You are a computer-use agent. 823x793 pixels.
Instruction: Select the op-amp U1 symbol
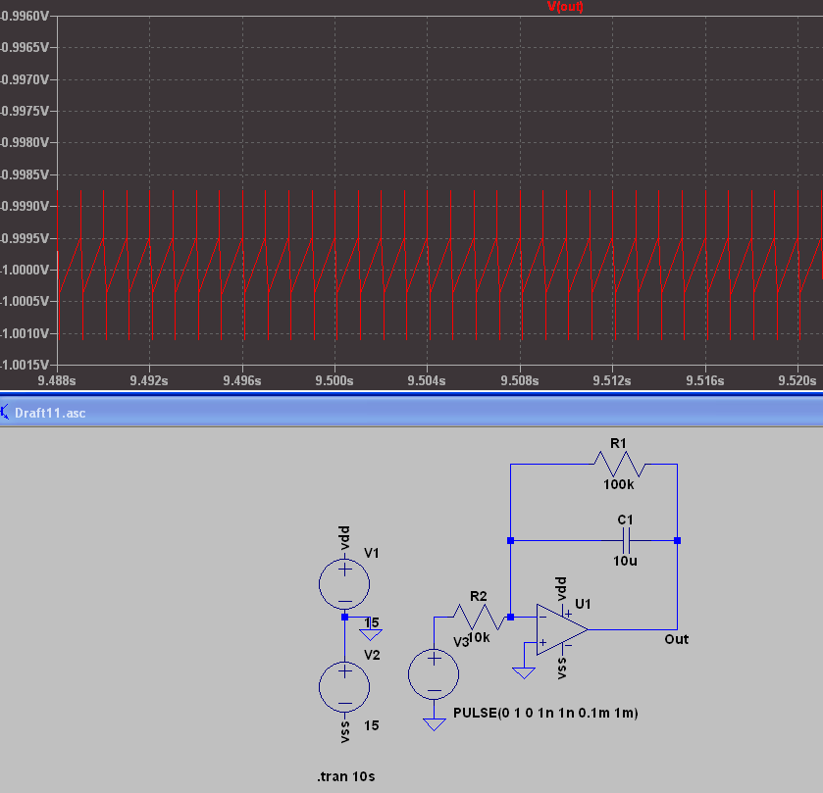pos(562,629)
